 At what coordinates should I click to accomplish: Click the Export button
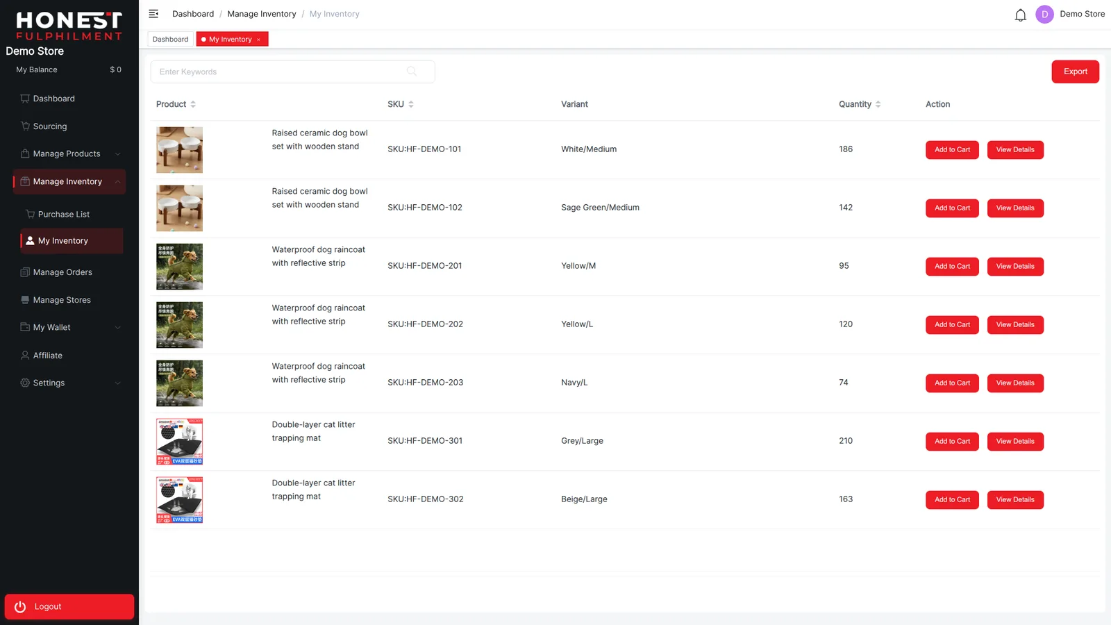pyautogui.click(x=1075, y=72)
